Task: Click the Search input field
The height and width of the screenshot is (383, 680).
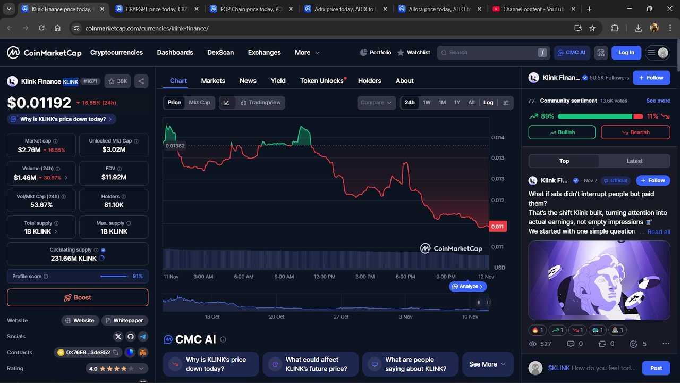Action: click(x=494, y=53)
